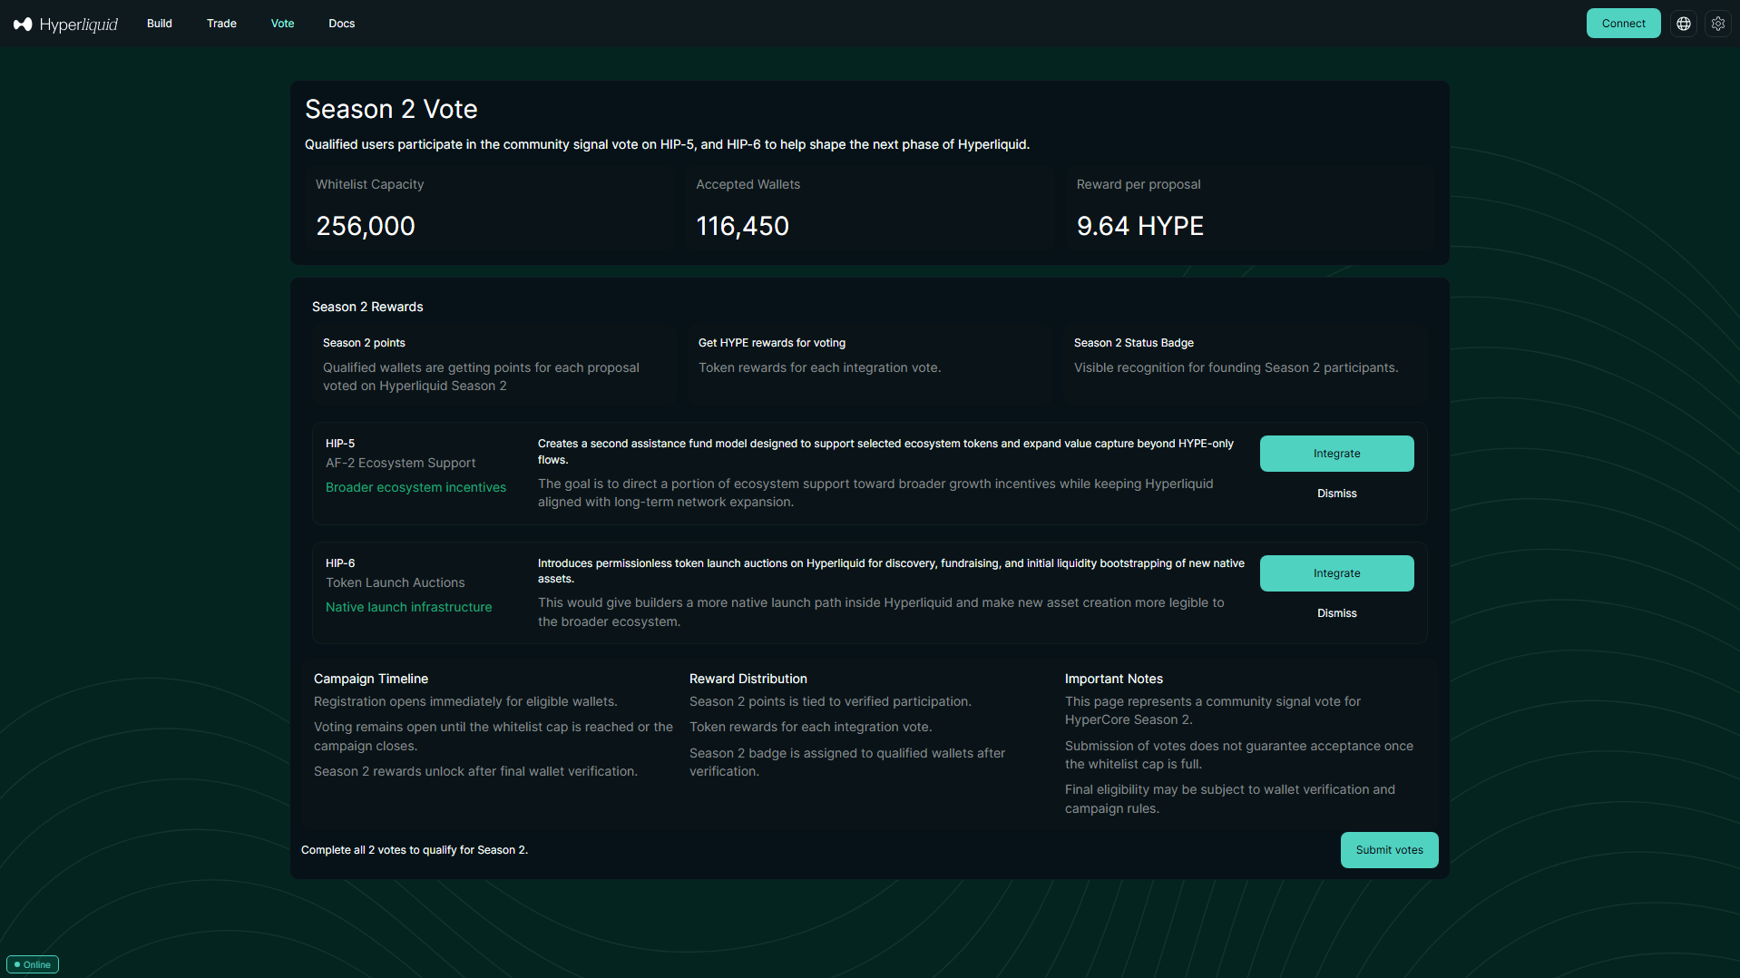Screen dimensions: 1740x978
Task: Click the 'HIP-6' proposal label
Action: [x=339, y=563]
